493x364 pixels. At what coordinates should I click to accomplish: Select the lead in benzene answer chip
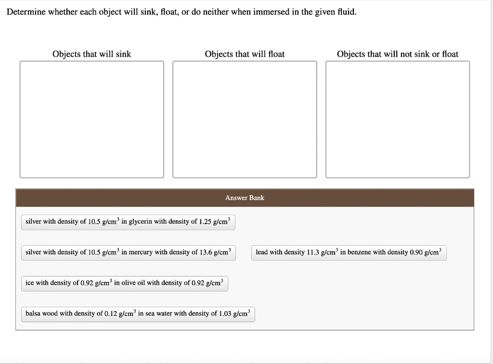click(349, 252)
